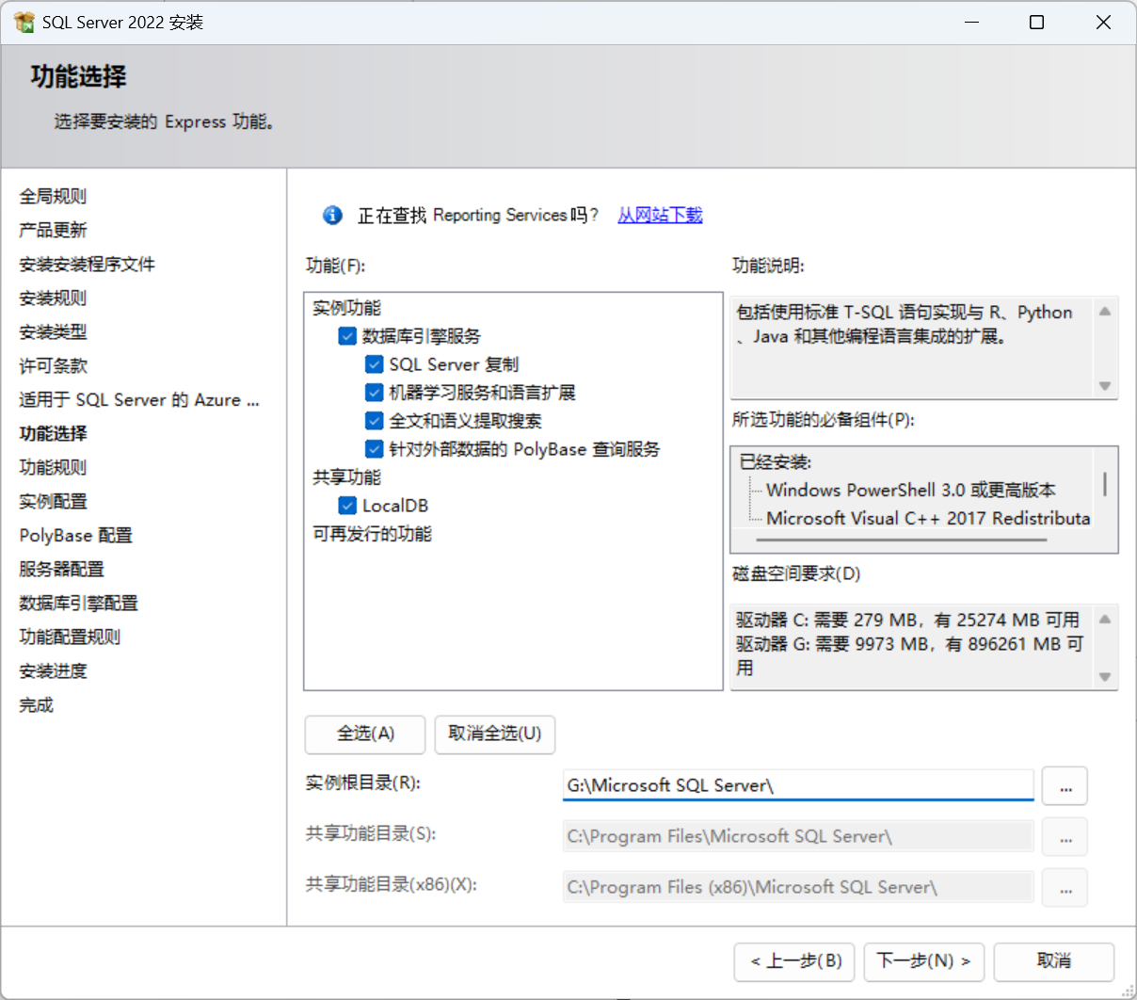Select the PolyBase 配置 step in sidebar
The width and height of the screenshot is (1137, 1000).
point(76,535)
